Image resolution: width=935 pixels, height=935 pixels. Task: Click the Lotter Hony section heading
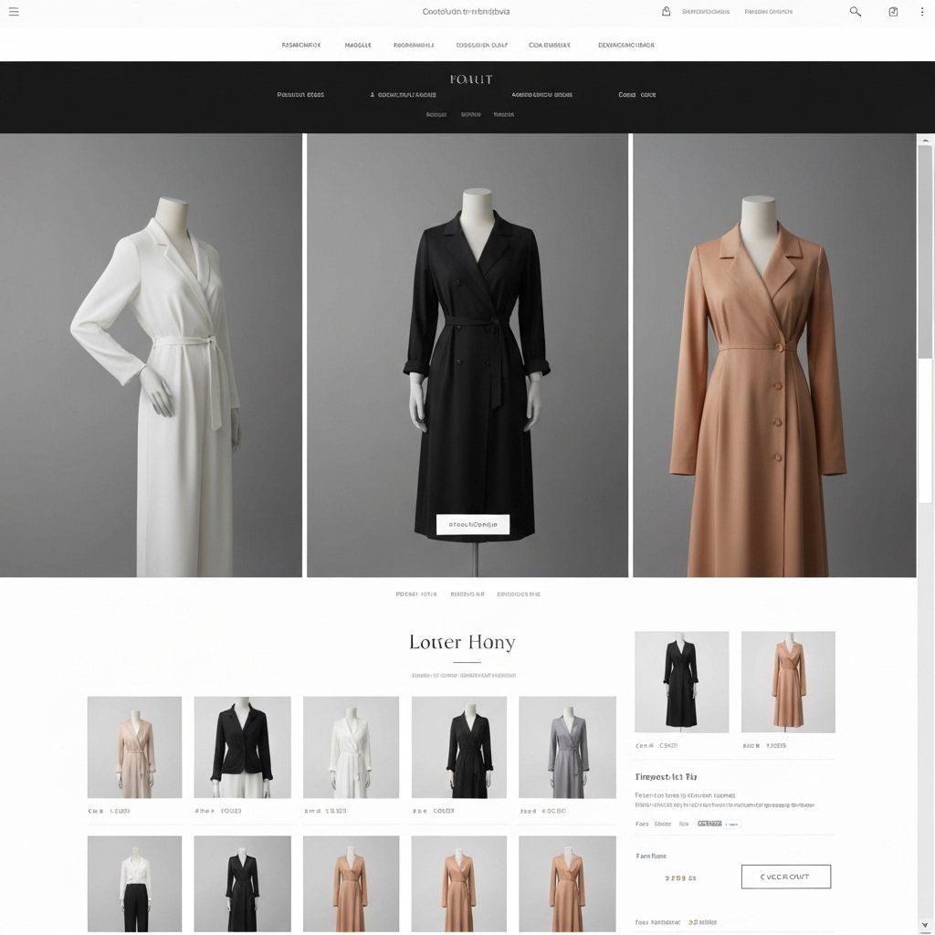pos(462,642)
